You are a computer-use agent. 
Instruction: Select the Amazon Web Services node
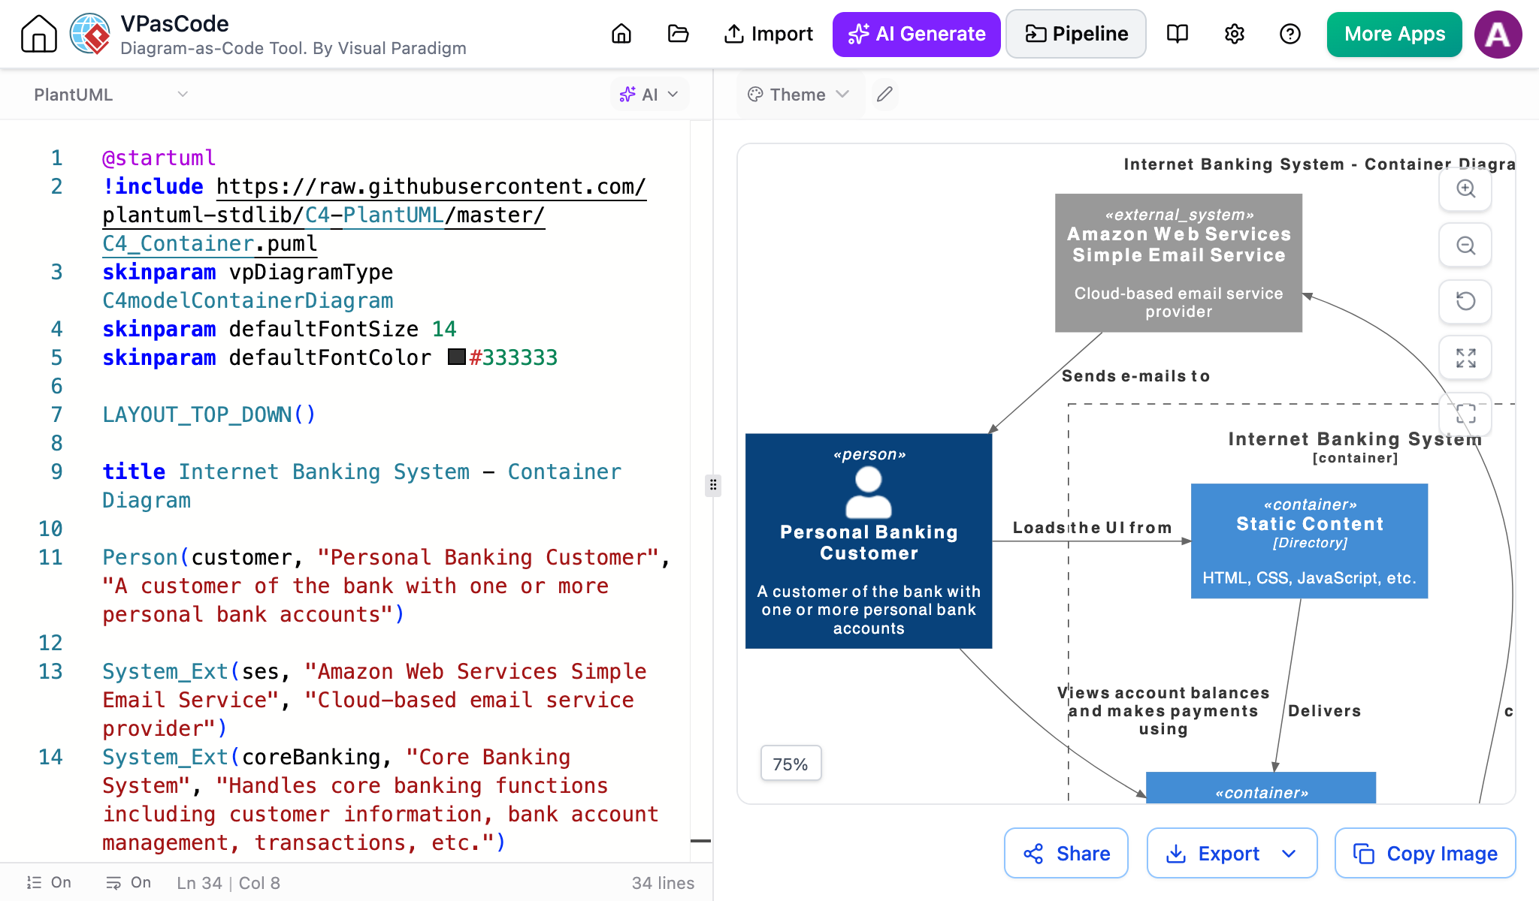coord(1178,263)
